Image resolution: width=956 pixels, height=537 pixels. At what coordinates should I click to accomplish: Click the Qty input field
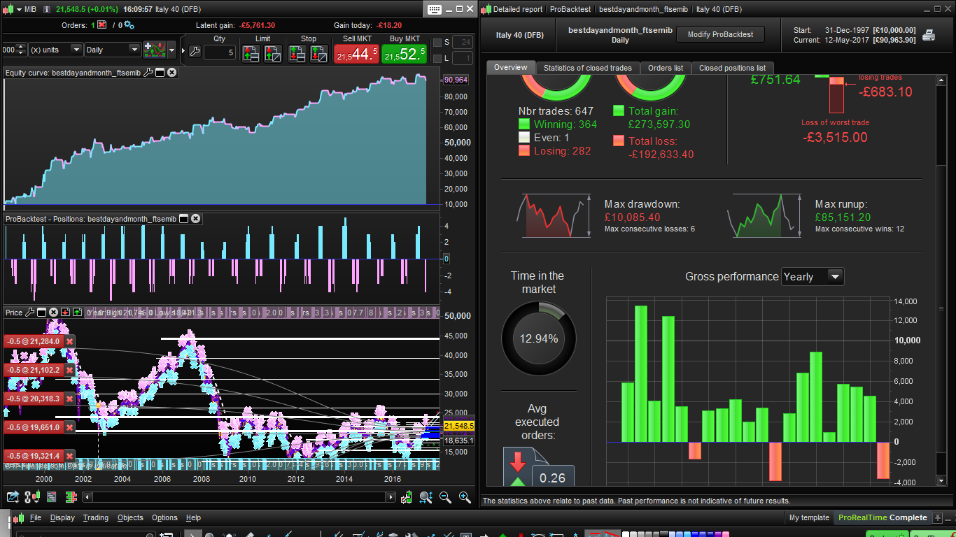220,52
